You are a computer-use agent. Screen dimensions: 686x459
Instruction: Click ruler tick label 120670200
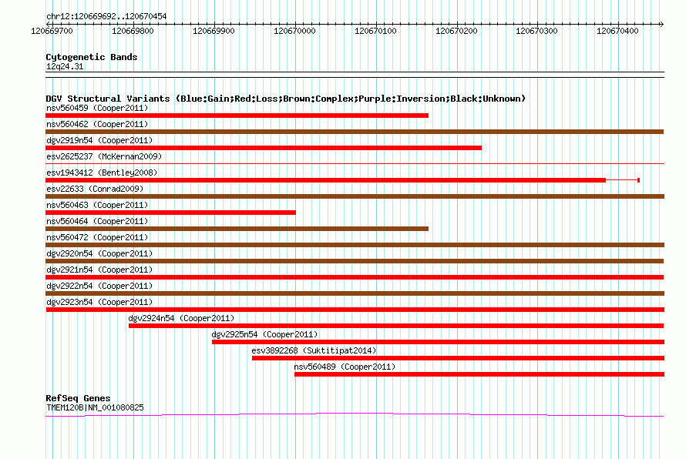point(457,31)
